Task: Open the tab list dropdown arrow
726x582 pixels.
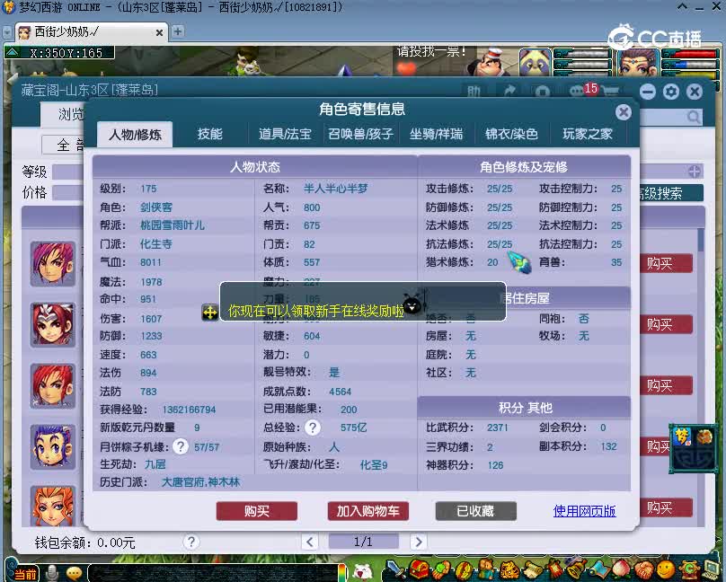Action: pyautogui.click(x=6, y=32)
